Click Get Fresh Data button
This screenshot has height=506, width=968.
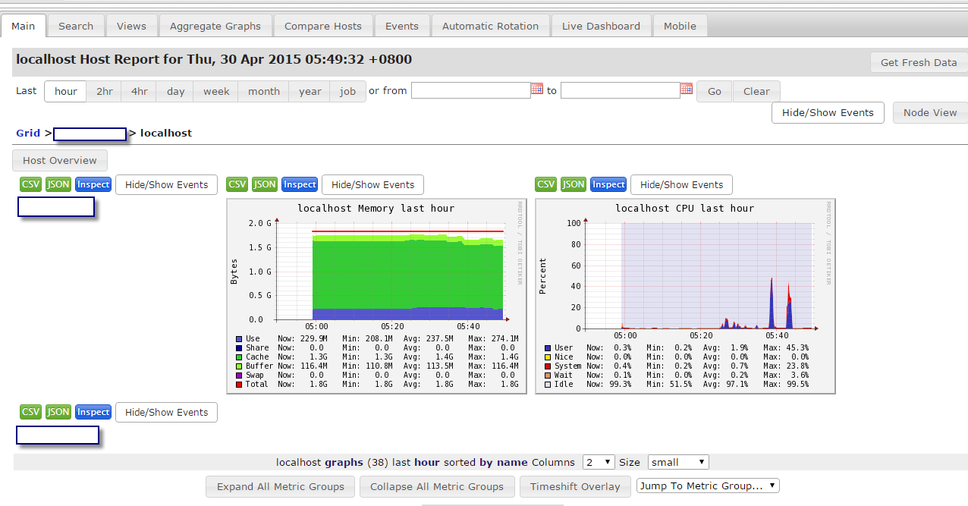[919, 62]
